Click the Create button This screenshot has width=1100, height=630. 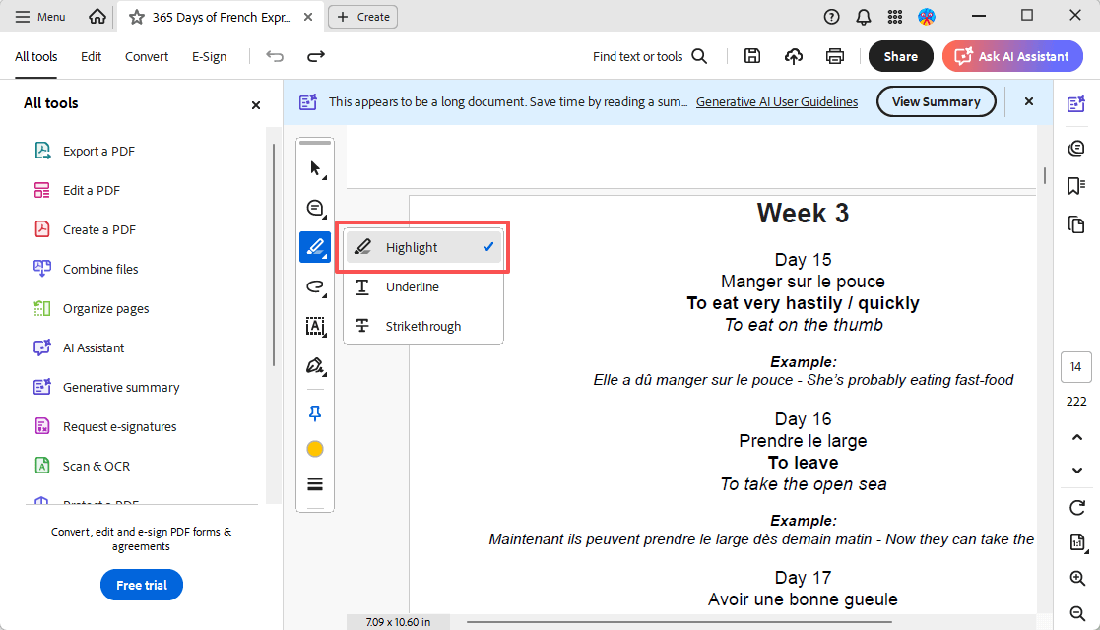pyautogui.click(x=362, y=17)
